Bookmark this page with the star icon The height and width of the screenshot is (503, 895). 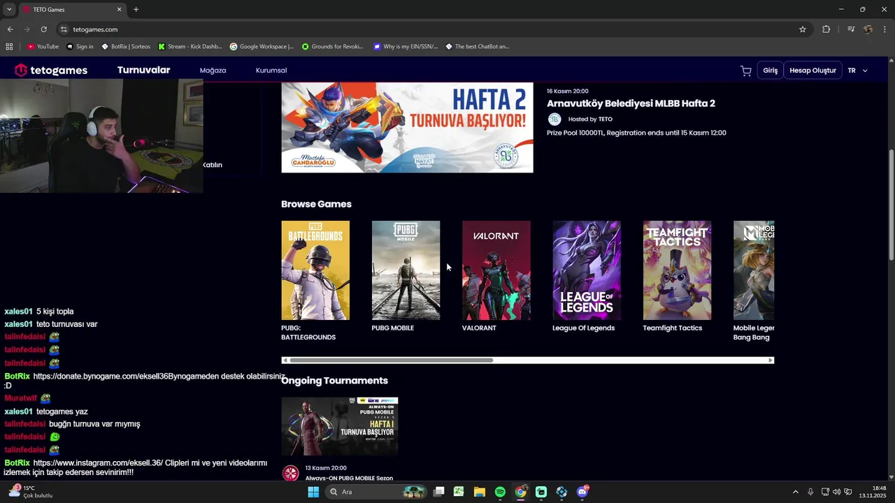click(803, 29)
